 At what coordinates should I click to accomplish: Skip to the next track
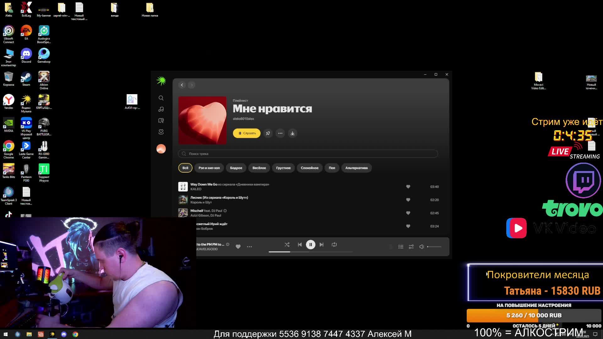pyautogui.click(x=321, y=245)
